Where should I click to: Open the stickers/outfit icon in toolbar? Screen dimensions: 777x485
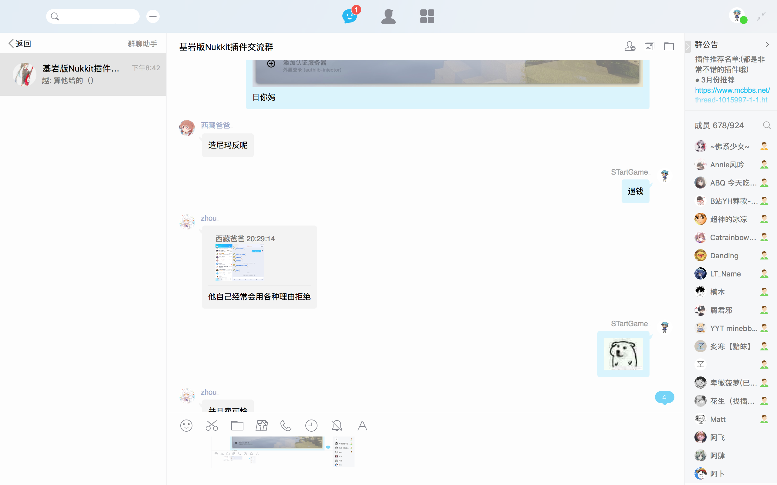coord(262,426)
